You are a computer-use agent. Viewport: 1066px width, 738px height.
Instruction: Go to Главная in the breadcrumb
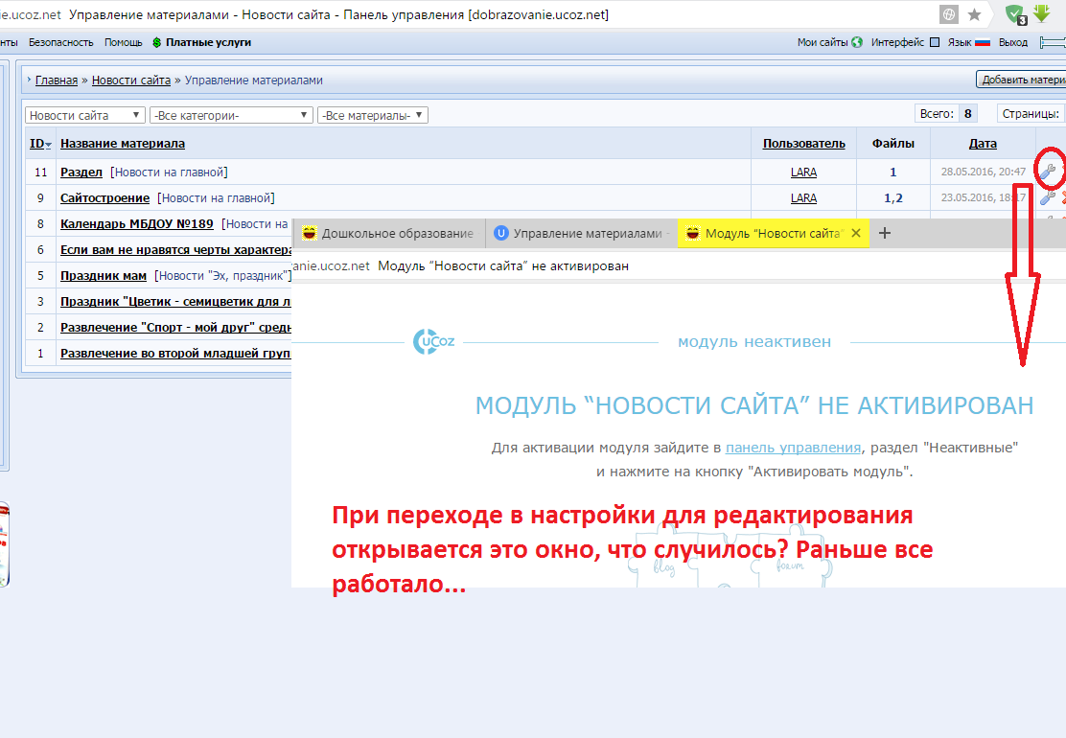point(57,81)
